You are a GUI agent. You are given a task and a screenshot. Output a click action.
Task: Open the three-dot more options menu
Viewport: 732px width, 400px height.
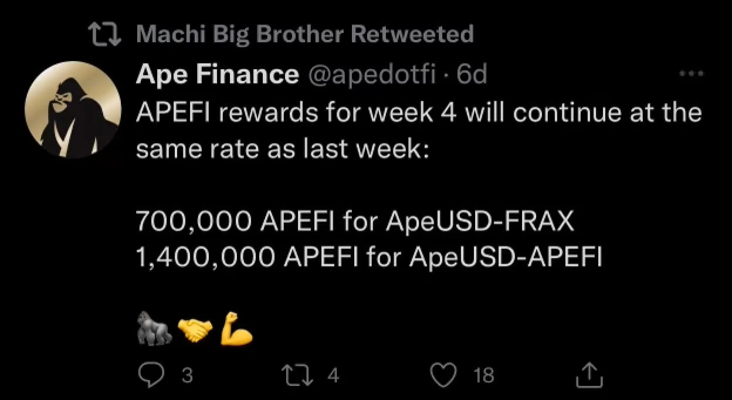[x=690, y=74]
